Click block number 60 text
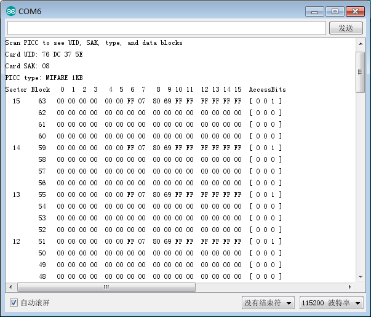The image size is (371, 317). 42,136
